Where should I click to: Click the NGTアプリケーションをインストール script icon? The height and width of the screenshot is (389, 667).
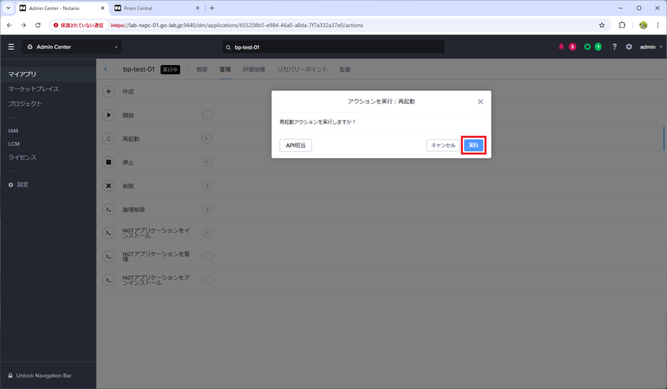[x=109, y=233]
